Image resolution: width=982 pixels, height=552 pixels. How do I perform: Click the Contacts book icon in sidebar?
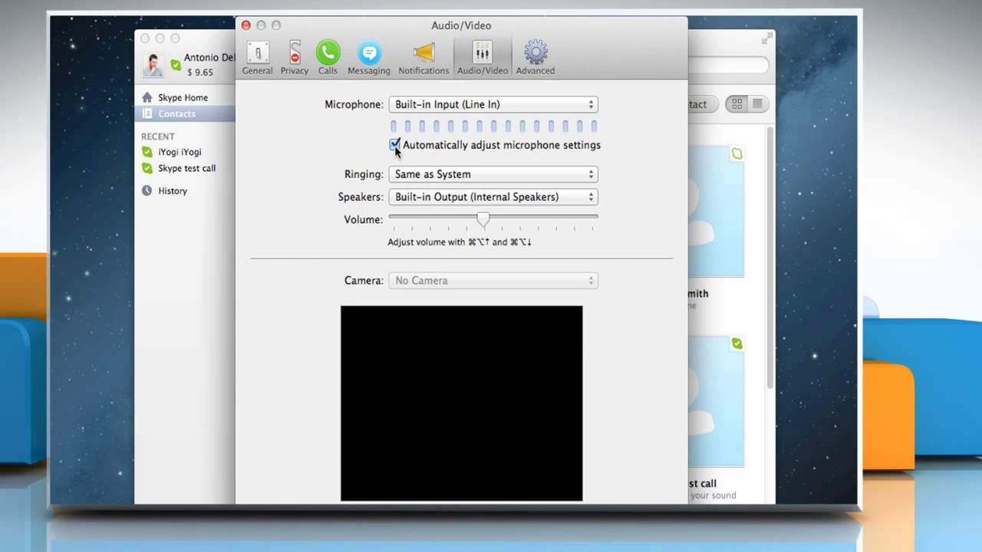147,113
